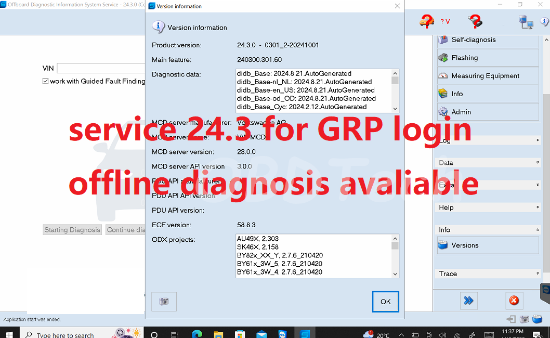Click the battery voltage '? V' indicator
550x338 pixels.
point(445,21)
